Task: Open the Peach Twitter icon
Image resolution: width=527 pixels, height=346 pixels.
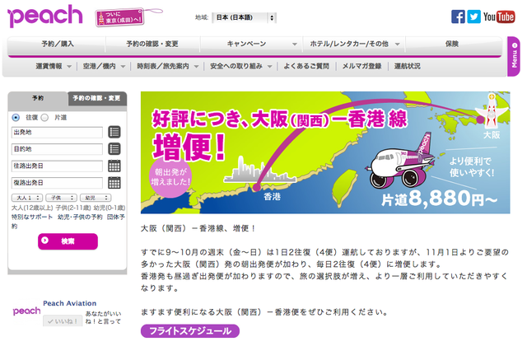Action: 474,16
